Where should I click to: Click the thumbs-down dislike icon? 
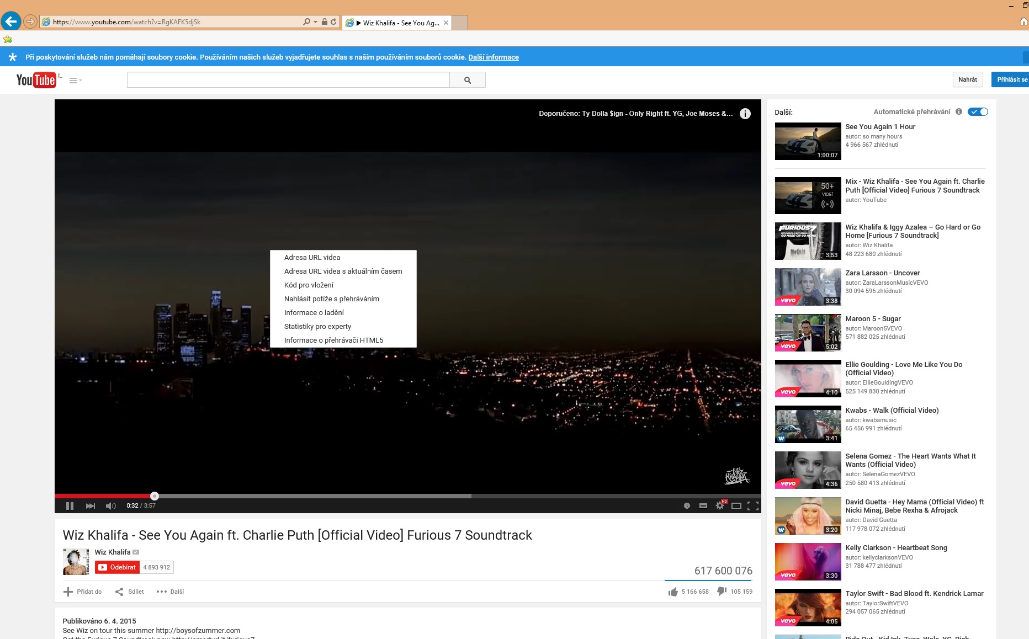[x=722, y=592]
